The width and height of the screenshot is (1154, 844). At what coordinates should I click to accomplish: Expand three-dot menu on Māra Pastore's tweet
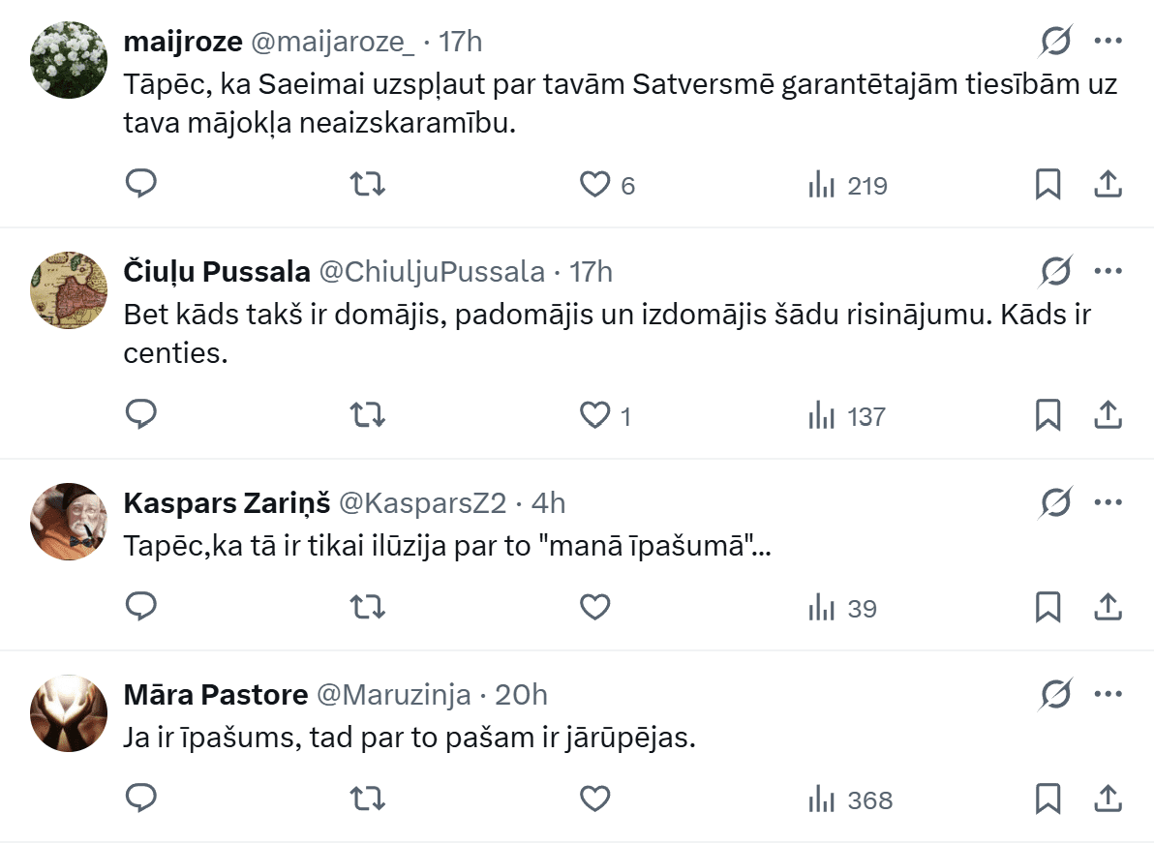click(x=1107, y=694)
